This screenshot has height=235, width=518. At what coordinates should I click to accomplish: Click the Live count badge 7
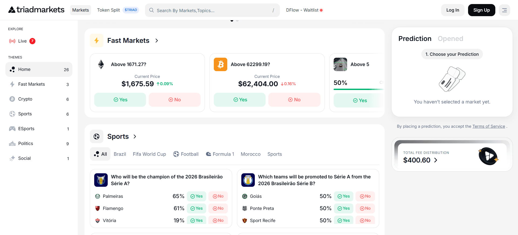point(32,41)
